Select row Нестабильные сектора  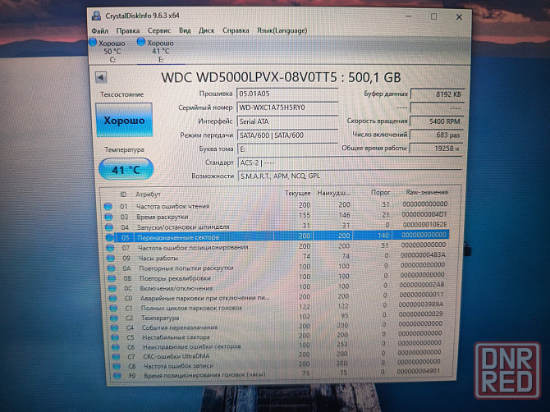[x=277, y=336]
